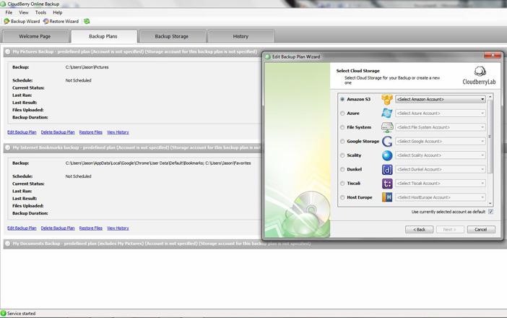Switch to the History tab
The image size is (507, 318).
pos(241,36)
